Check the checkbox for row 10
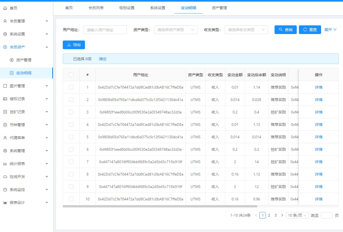 click(71, 199)
